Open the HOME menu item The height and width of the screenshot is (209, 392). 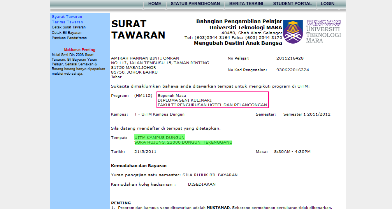(x=155, y=4)
